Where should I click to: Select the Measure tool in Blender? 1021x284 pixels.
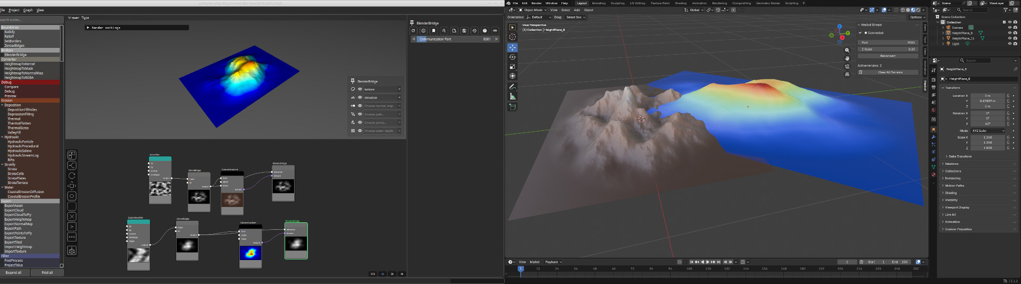[x=512, y=96]
